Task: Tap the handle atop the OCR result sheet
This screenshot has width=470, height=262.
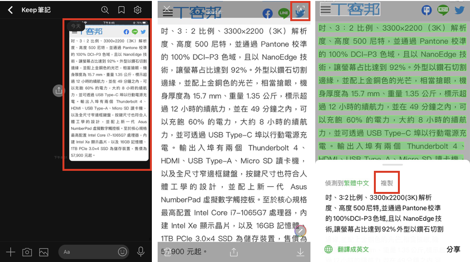Action: [x=393, y=165]
